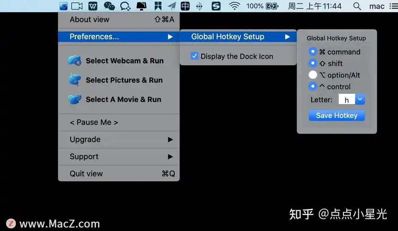
Task: Click the Select Webcam & Run icon
Action: click(74, 61)
